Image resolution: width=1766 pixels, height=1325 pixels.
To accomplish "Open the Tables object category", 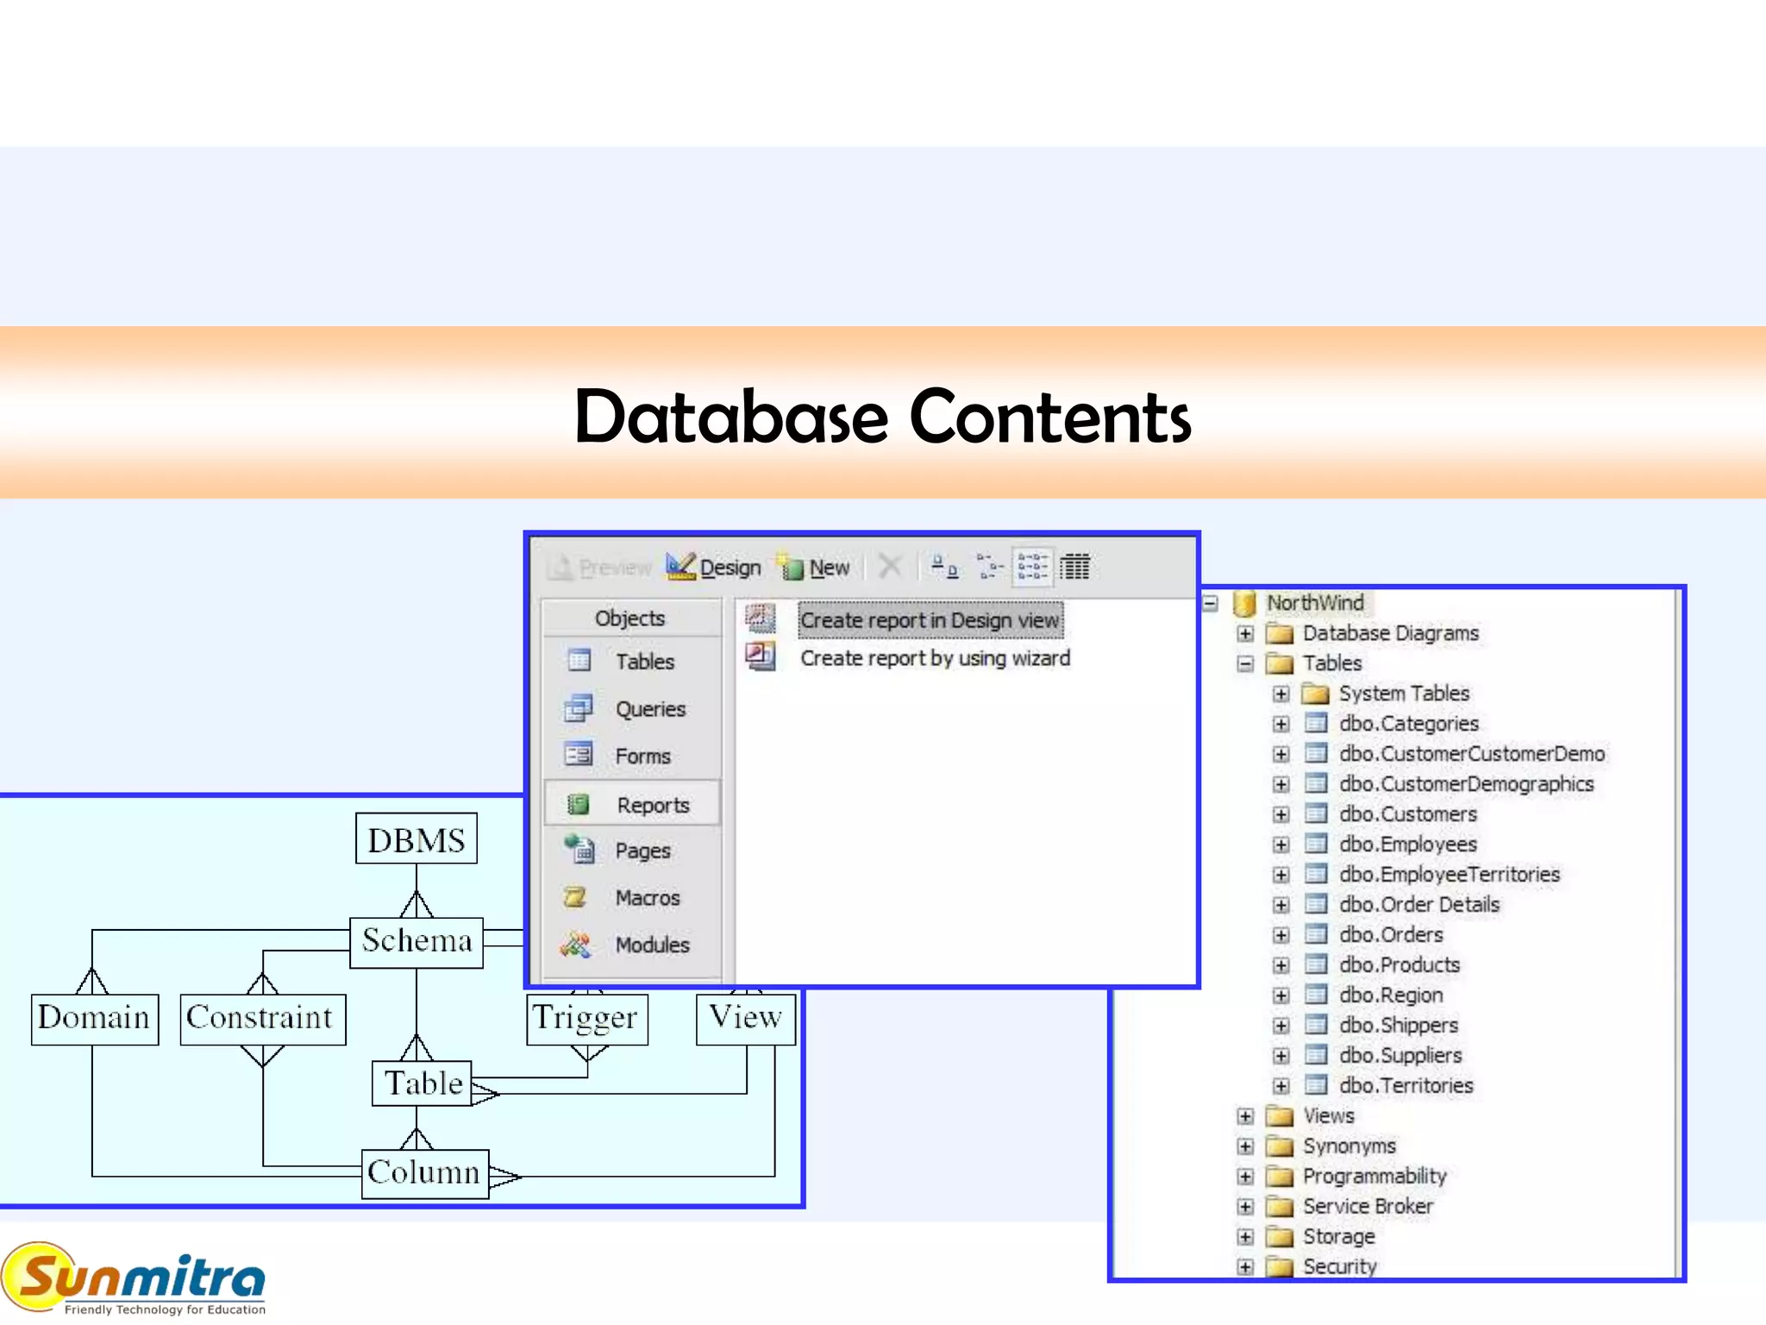I will 632,661.
